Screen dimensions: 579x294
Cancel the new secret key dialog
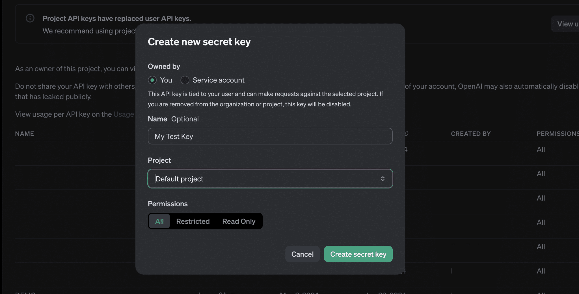coord(302,254)
